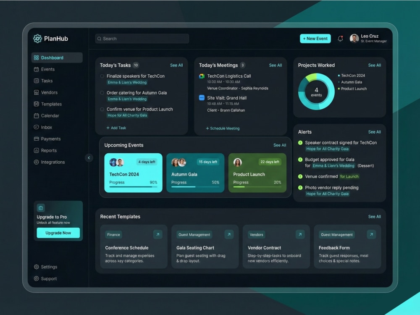The image size is (420, 315).
Task: Click the blue icon beside Site Visit: Grand Hall
Action: (x=202, y=98)
